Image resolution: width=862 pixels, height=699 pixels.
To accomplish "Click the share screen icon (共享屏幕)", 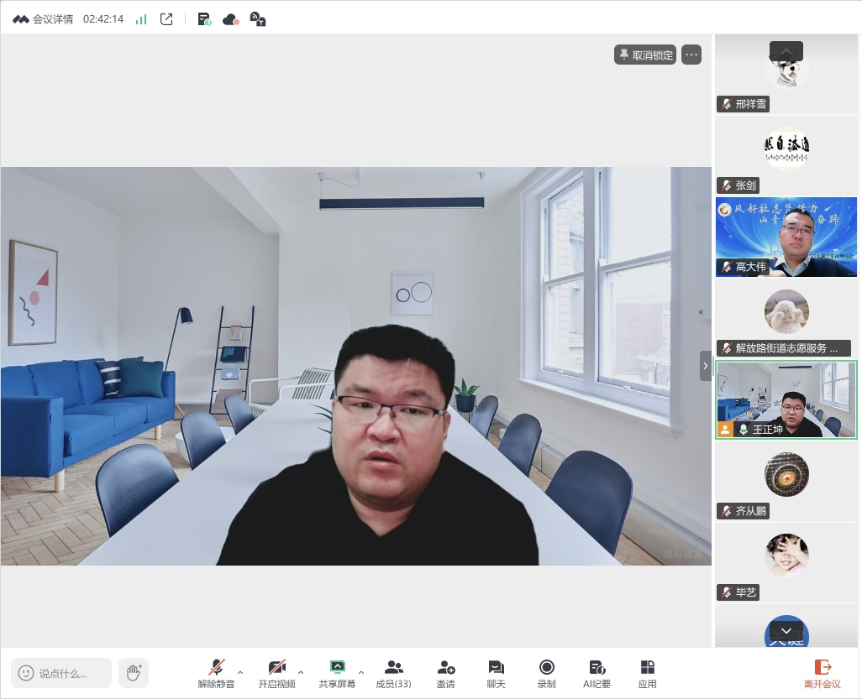I will 337,668.
